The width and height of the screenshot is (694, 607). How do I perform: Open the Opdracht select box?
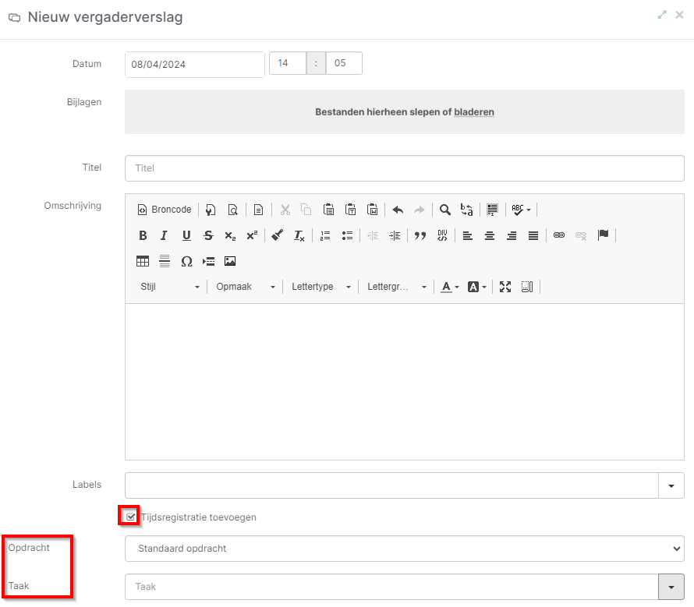coord(404,549)
